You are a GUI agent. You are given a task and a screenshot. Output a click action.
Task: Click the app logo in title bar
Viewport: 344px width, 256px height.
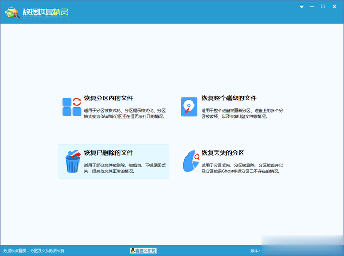pos(13,13)
